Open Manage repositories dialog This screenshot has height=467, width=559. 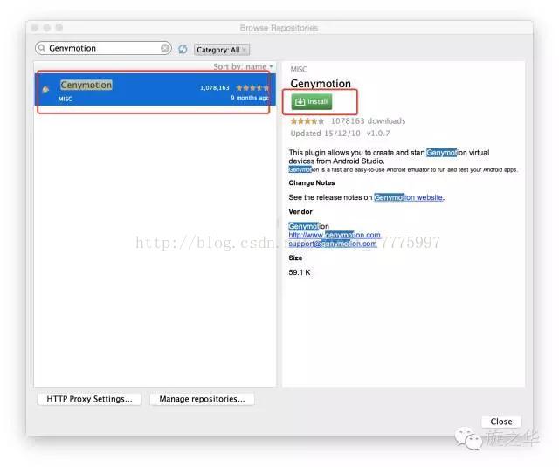pyautogui.click(x=202, y=399)
